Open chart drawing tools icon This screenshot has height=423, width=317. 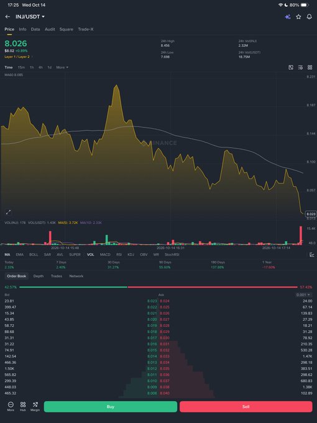[291, 67]
